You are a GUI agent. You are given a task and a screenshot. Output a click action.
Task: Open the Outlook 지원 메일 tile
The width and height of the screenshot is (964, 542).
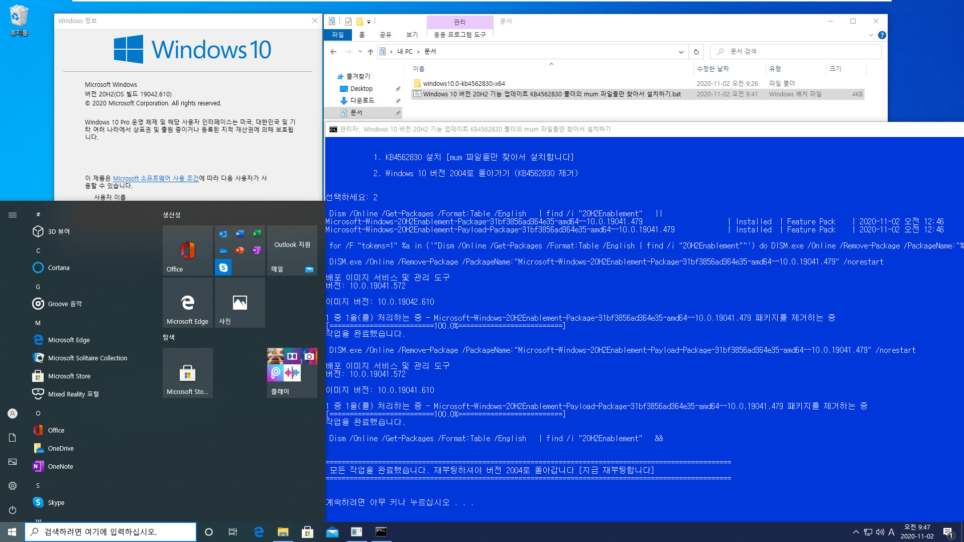click(292, 250)
